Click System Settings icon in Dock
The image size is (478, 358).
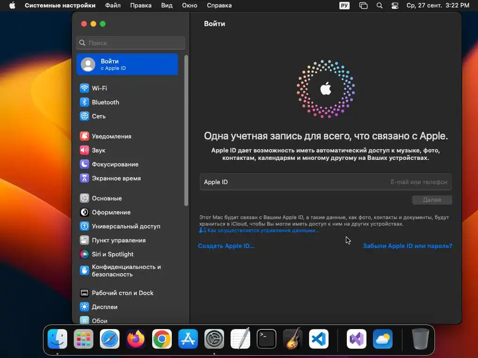[x=214, y=339]
